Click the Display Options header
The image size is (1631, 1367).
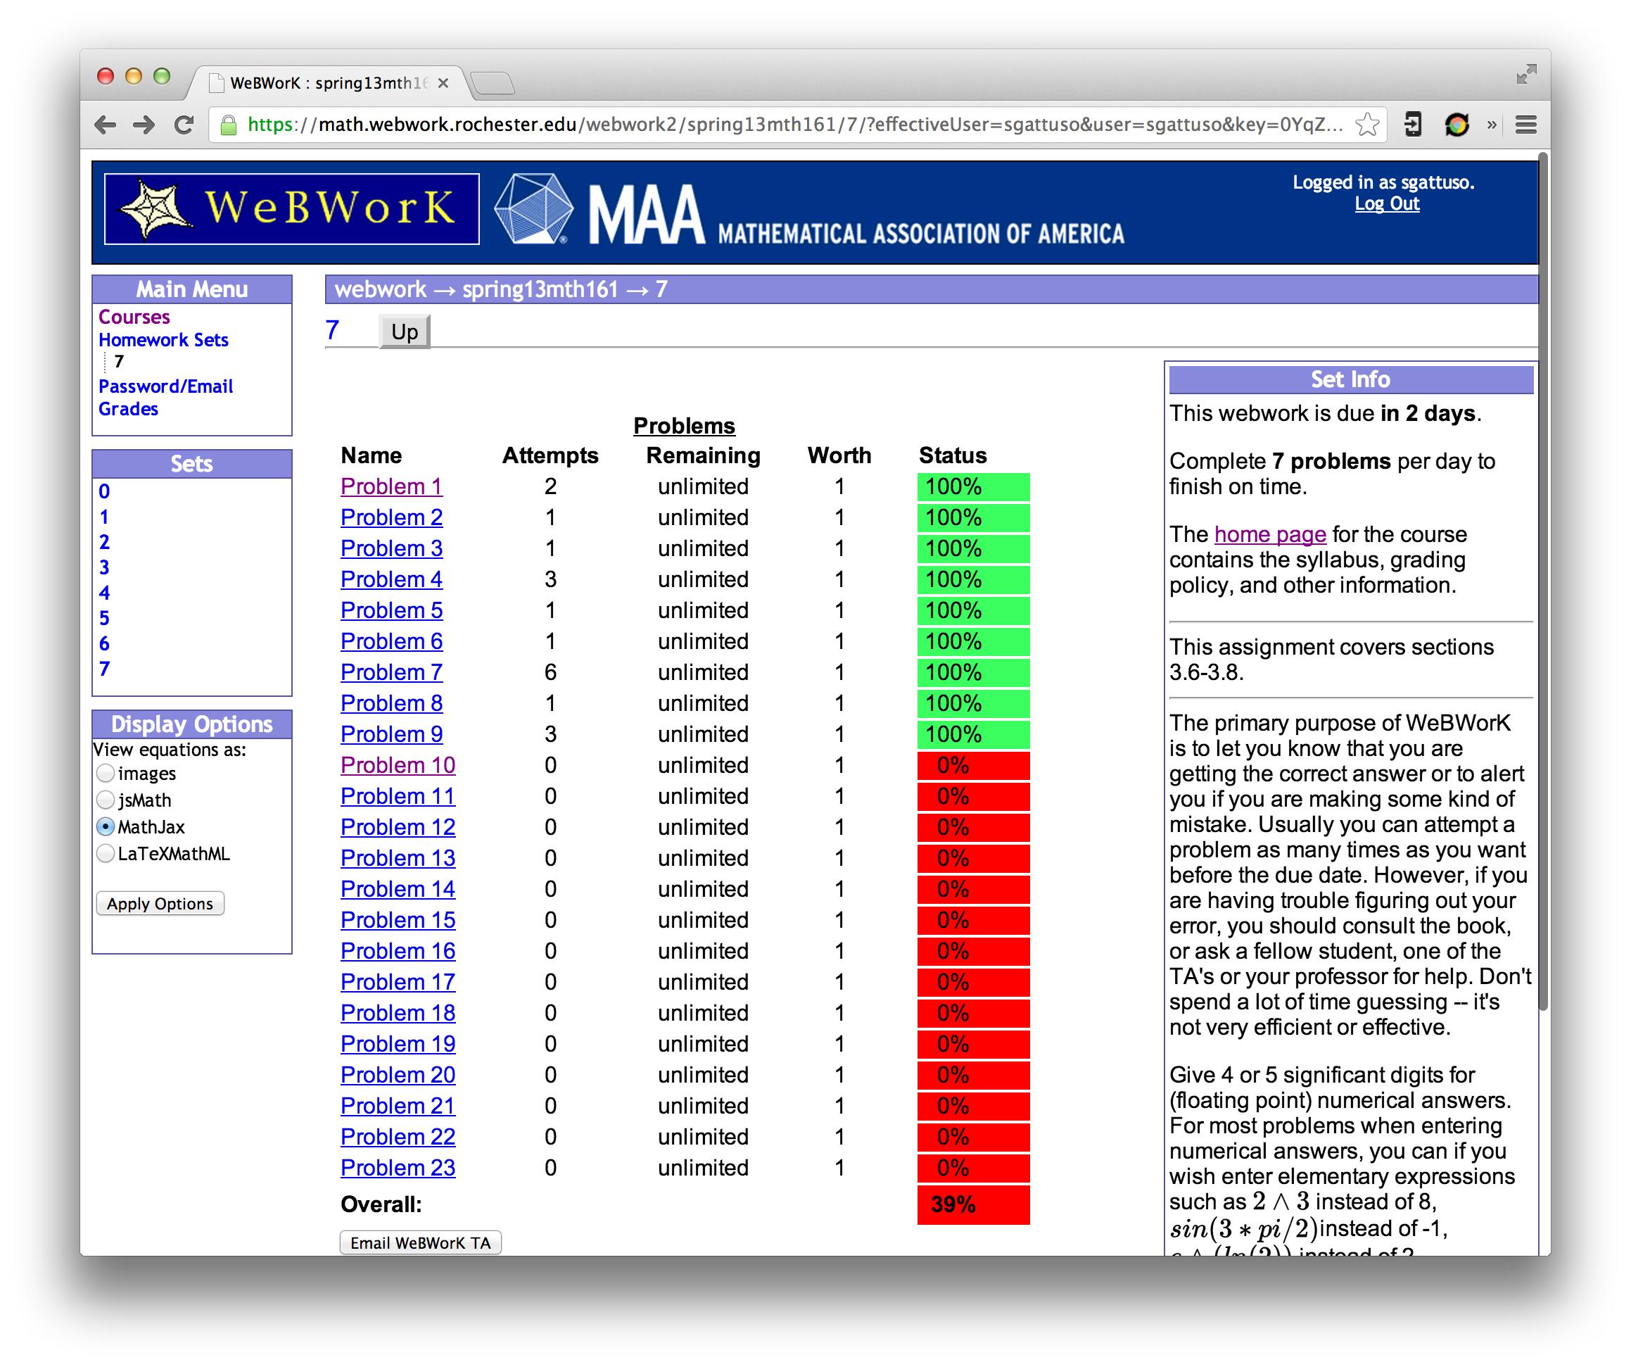(x=192, y=724)
